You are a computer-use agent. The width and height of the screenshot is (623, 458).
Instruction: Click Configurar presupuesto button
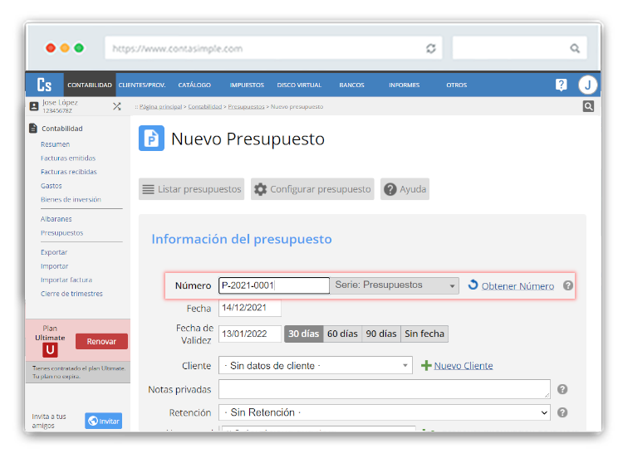pos(312,189)
